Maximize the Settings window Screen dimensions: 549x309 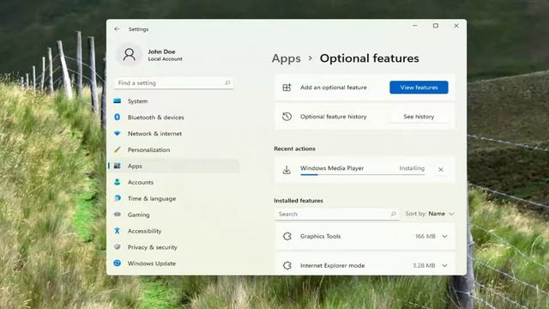(436, 26)
